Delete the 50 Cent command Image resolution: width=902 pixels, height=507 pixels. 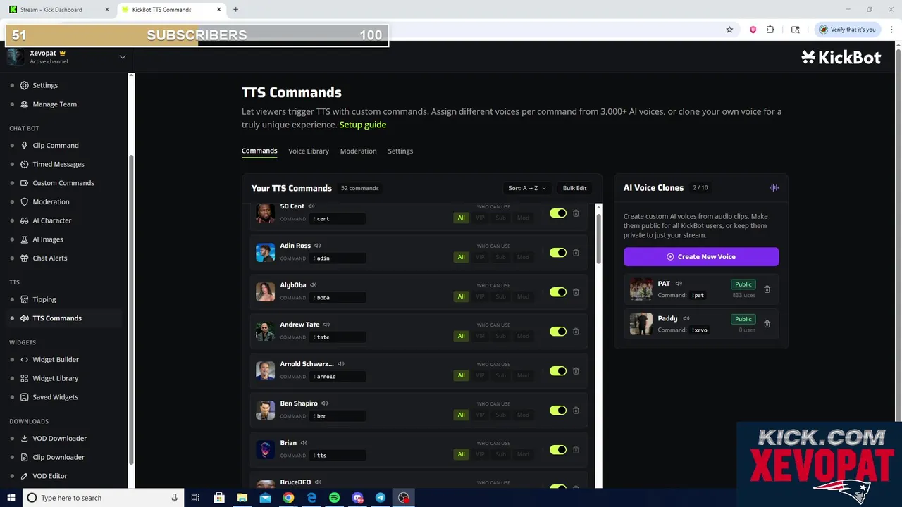tap(576, 213)
